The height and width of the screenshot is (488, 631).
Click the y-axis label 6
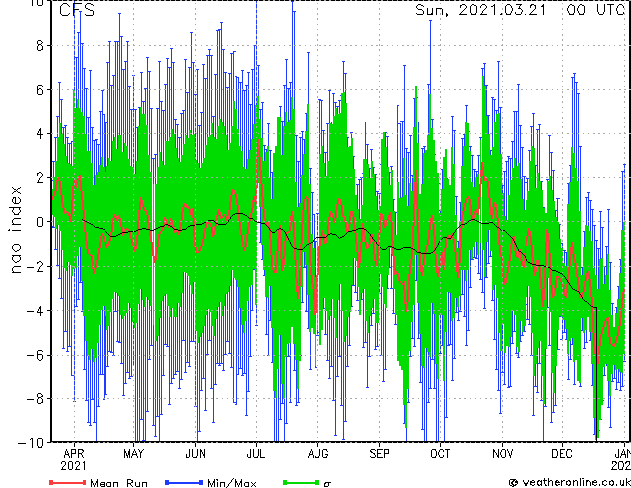40,90
